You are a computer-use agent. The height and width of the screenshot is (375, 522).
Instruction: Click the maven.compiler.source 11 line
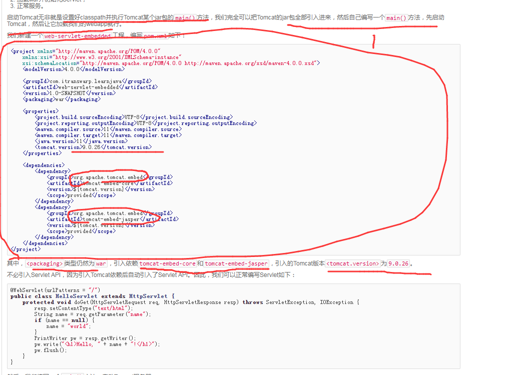108,129
